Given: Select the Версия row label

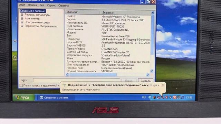Looking at the screenshot, I should click(71, 19).
